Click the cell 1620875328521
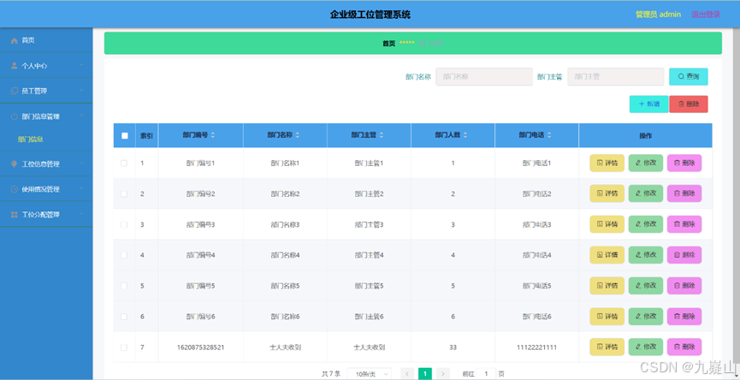 click(x=200, y=347)
